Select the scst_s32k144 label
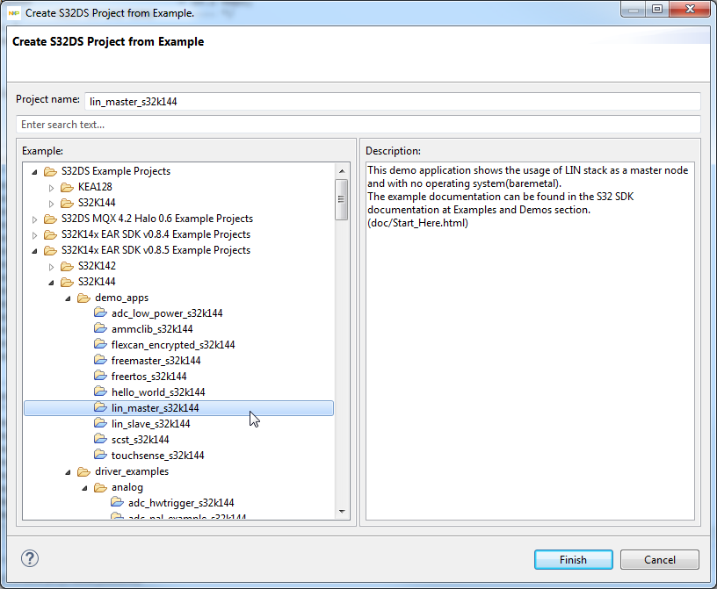 [141, 440]
